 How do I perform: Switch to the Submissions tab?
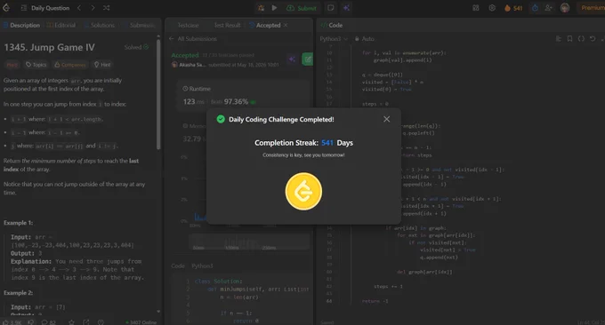(x=139, y=25)
